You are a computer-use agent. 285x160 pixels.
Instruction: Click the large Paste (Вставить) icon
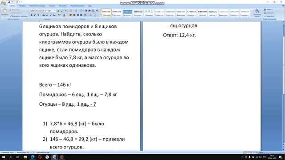pyautogui.click(x=4, y=12)
